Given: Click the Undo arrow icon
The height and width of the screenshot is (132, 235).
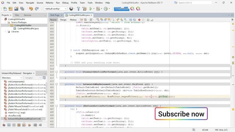Looking at the screenshot, I should 31,9.
